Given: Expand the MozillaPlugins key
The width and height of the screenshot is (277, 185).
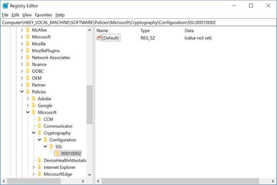Looking at the screenshot, I should tap(22, 50).
